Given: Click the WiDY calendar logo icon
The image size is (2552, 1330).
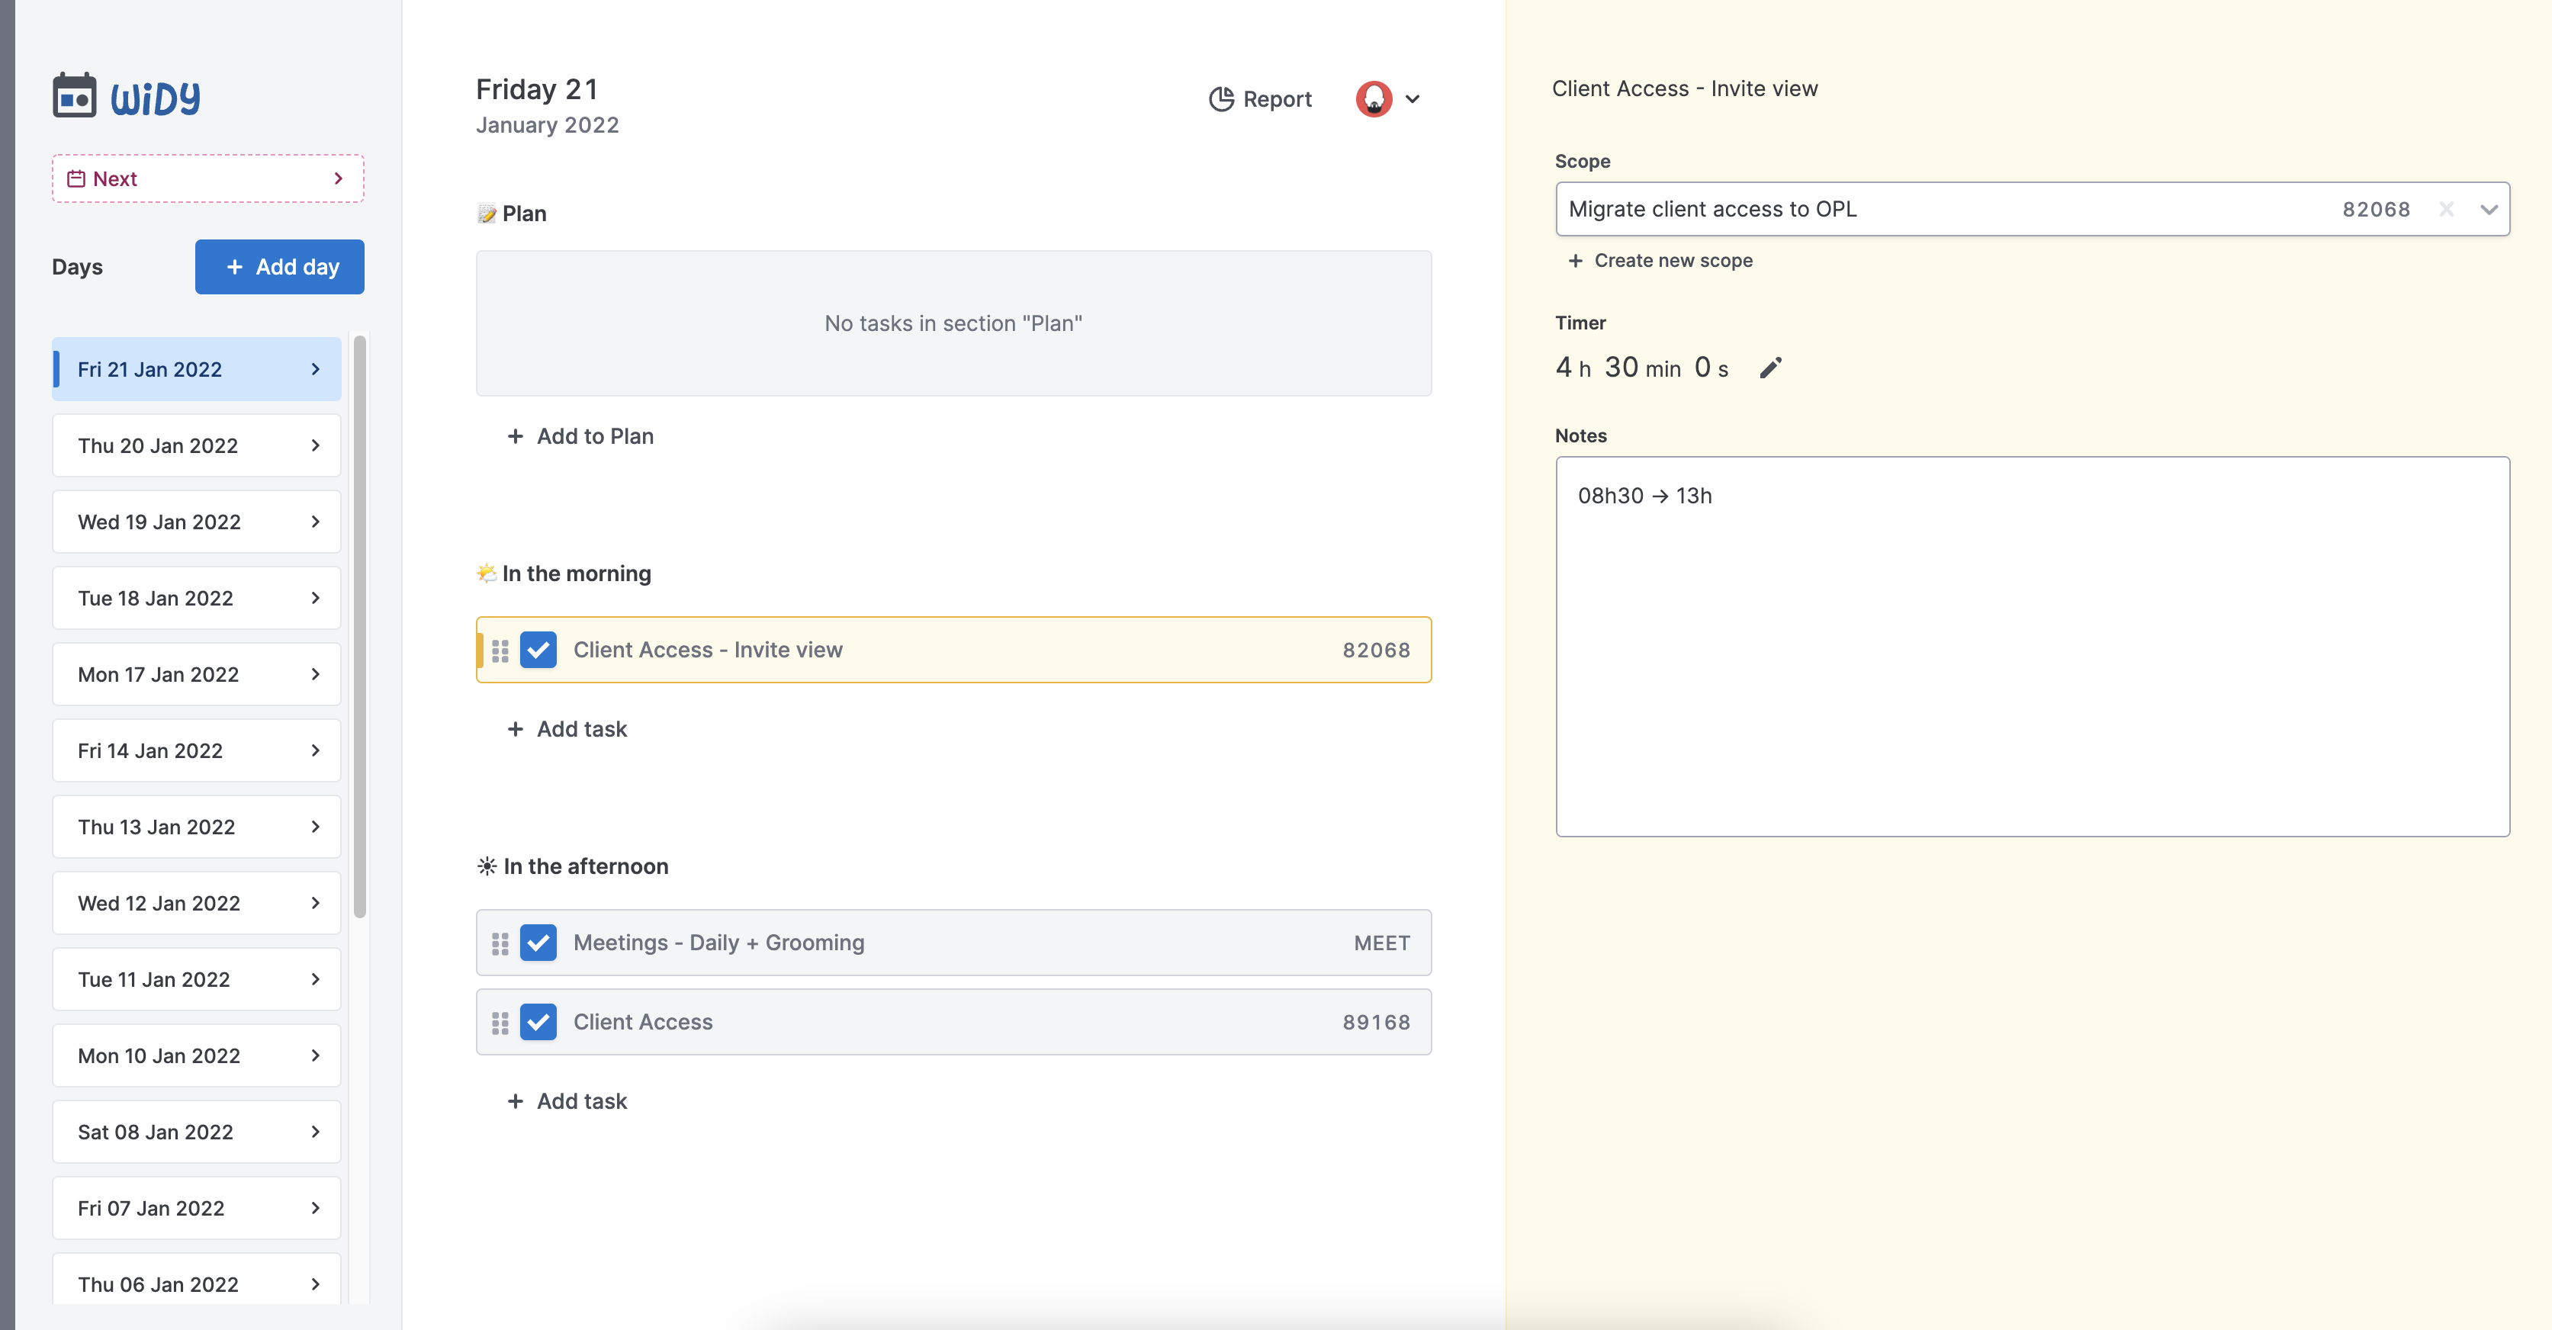Looking at the screenshot, I should point(74,96).
